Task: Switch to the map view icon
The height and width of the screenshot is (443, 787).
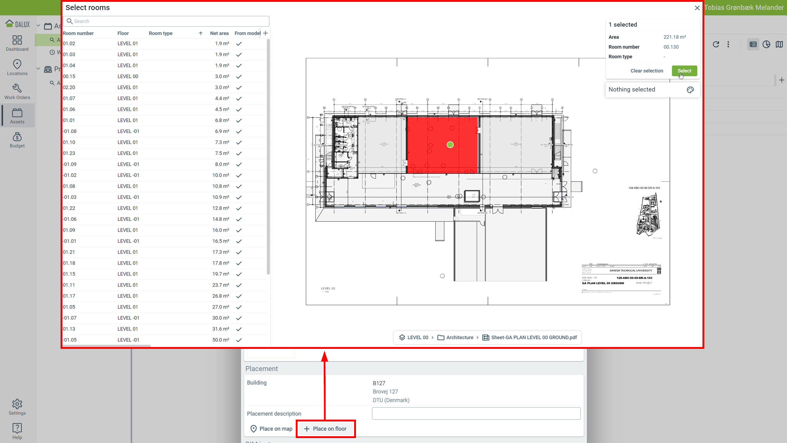Action: tap(779, 44)
